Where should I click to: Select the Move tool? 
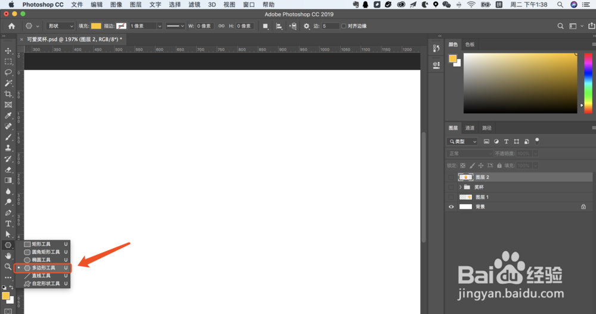click(8, 51)
